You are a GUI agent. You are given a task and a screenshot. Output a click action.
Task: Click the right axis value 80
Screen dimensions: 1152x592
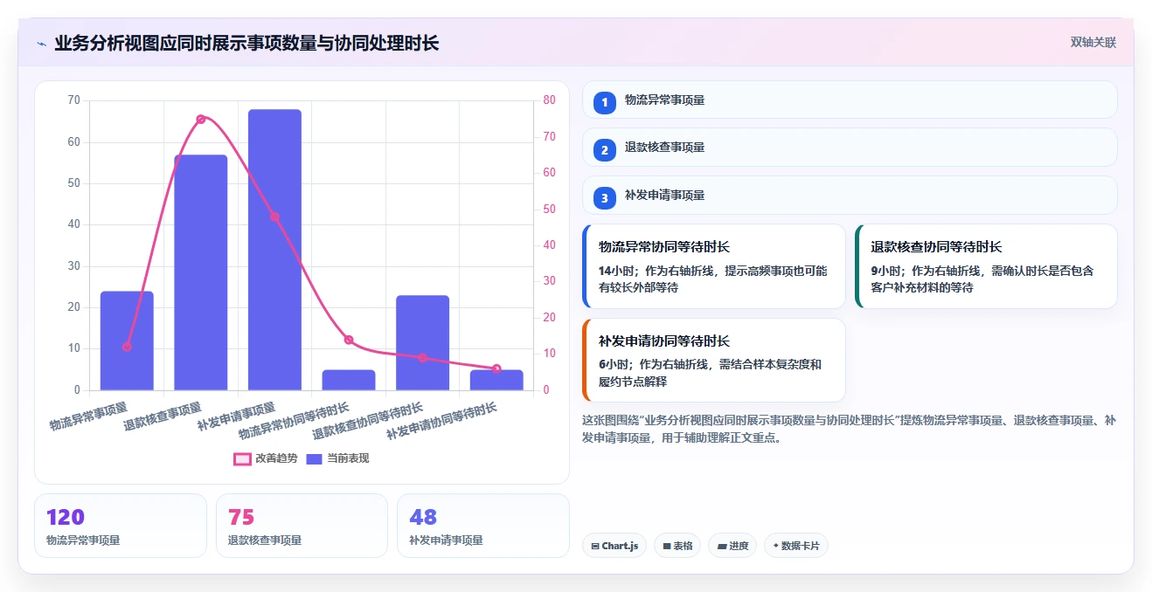coord(550,100)
